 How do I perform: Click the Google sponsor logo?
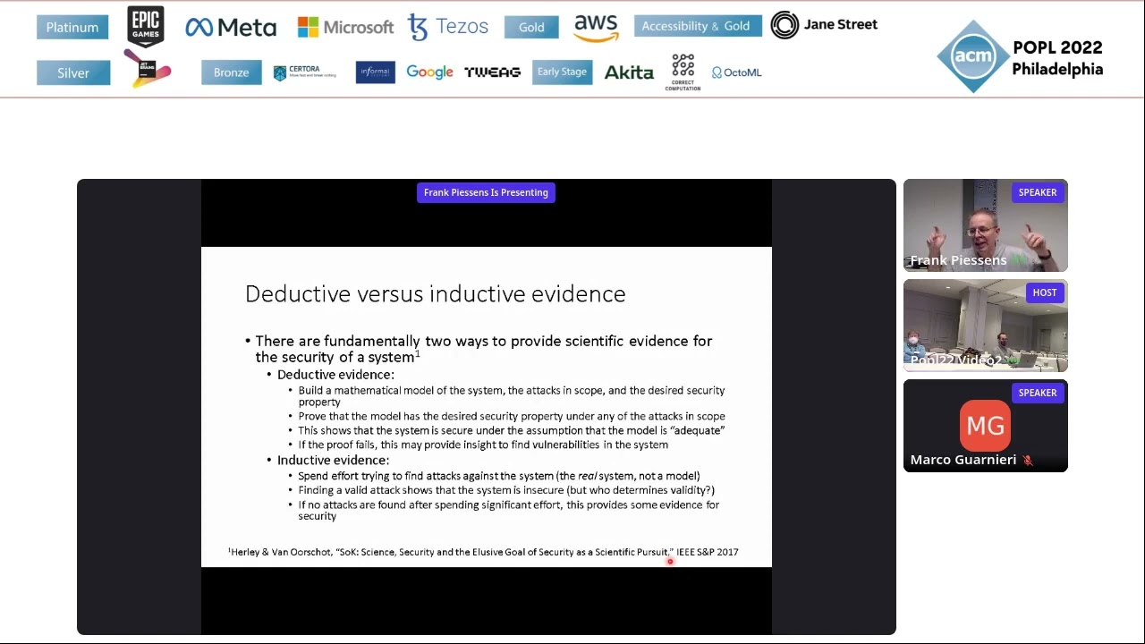coord(429,72)
